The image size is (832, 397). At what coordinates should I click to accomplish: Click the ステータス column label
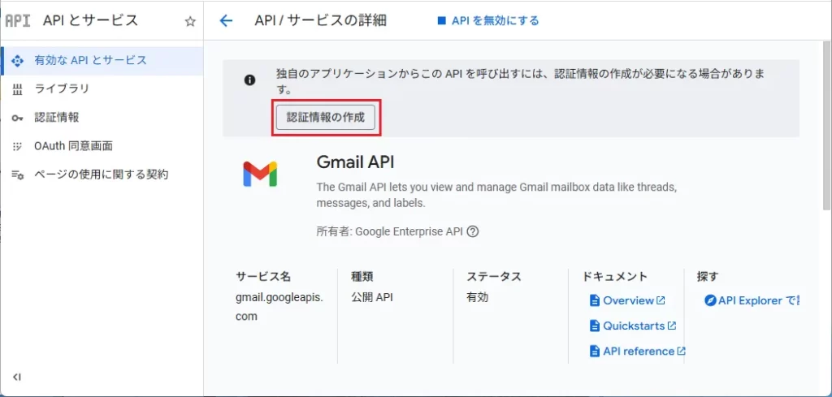click(494, 276)
